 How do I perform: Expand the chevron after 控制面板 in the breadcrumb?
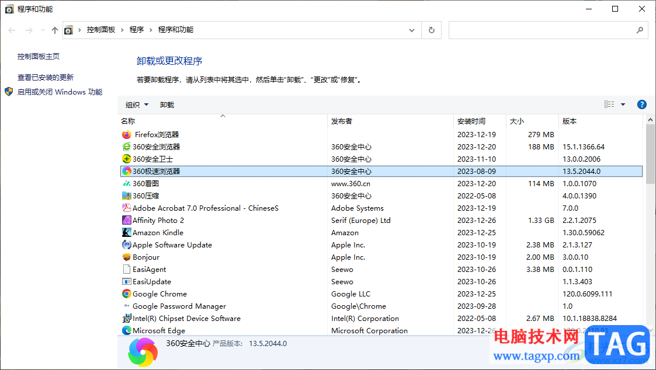(x=122, y=30)
